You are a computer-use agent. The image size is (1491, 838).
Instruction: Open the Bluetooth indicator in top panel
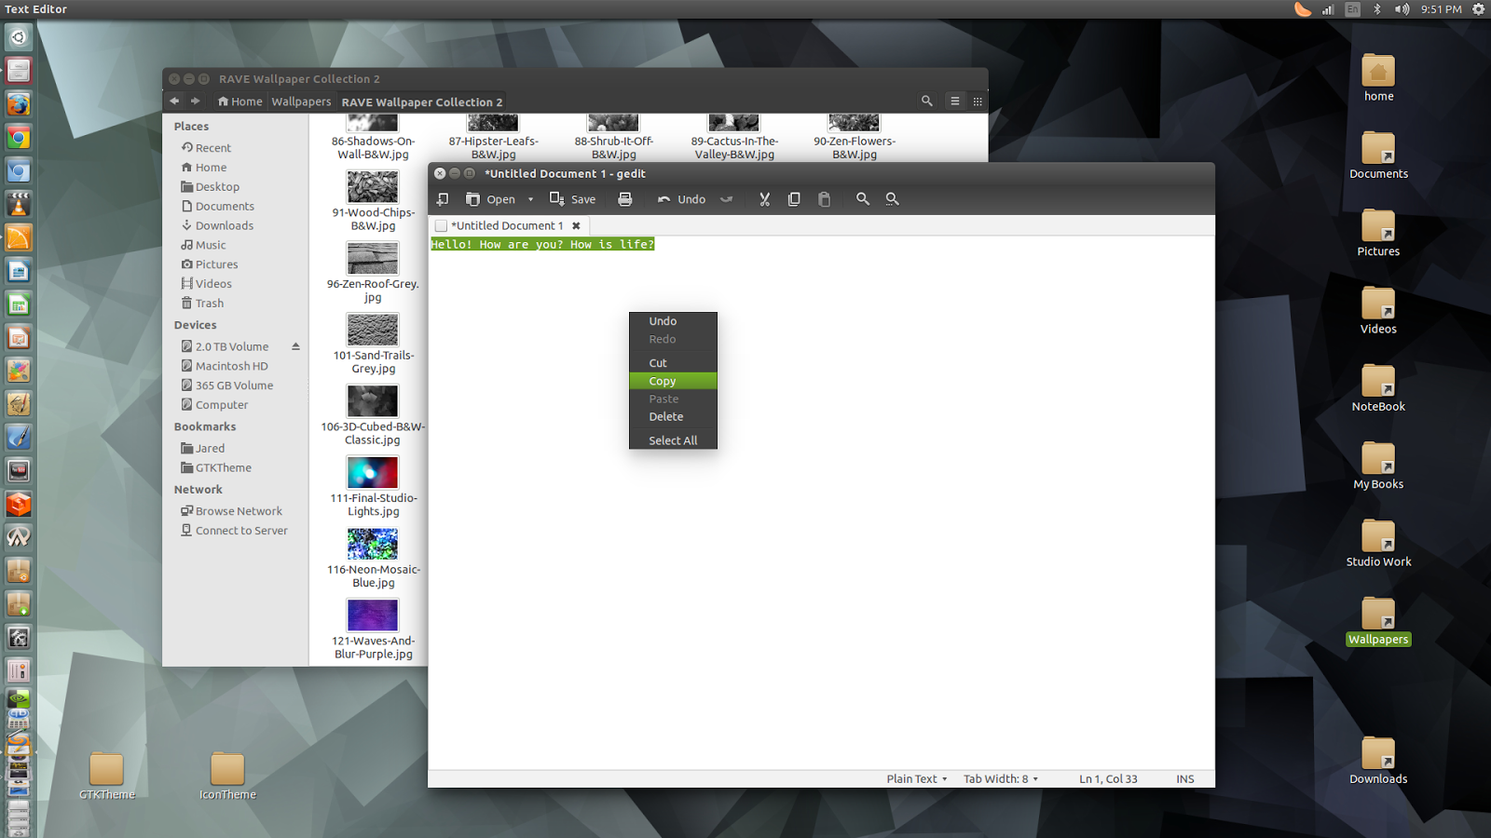click(1377, 9)
